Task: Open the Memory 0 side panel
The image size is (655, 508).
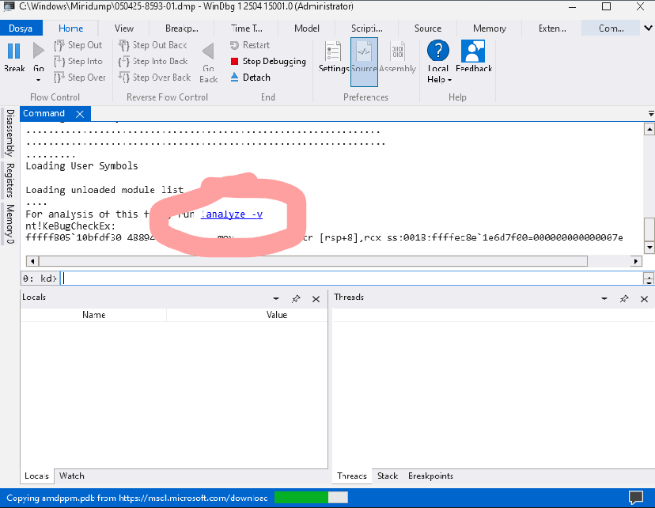Action: pos(9,224)
